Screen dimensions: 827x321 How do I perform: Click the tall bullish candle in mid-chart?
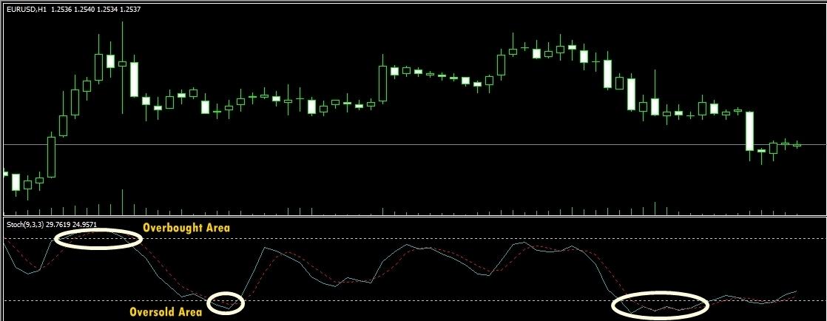click(382, 83)
